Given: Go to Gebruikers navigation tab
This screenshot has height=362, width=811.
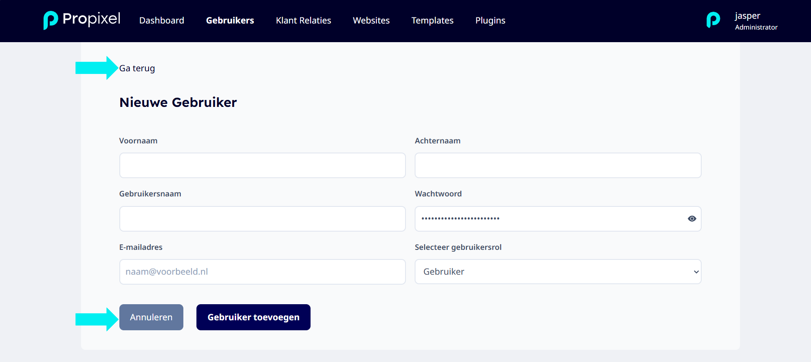Looking at the screenshot, I should pyautogui.click(x=230, y=20).
